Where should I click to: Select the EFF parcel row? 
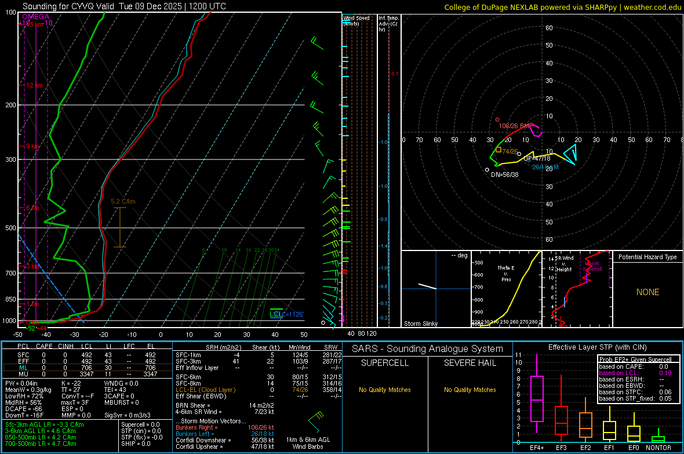pyautogui.click(x=87, y=361)
